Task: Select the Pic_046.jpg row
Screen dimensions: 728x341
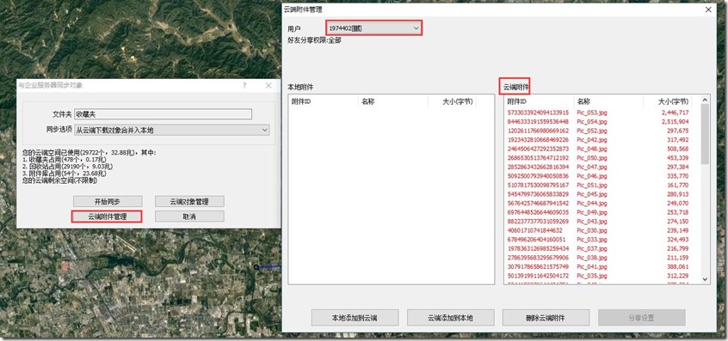Action: (x=602, y=176)
